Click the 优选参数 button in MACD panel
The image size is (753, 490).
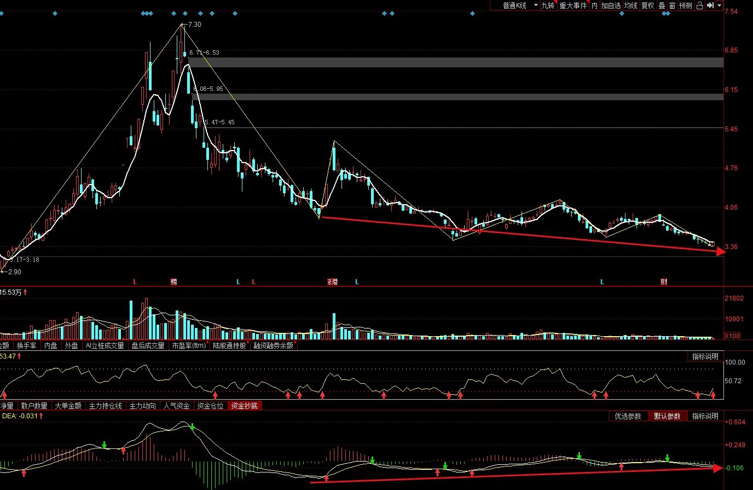[x=628, y=416]
